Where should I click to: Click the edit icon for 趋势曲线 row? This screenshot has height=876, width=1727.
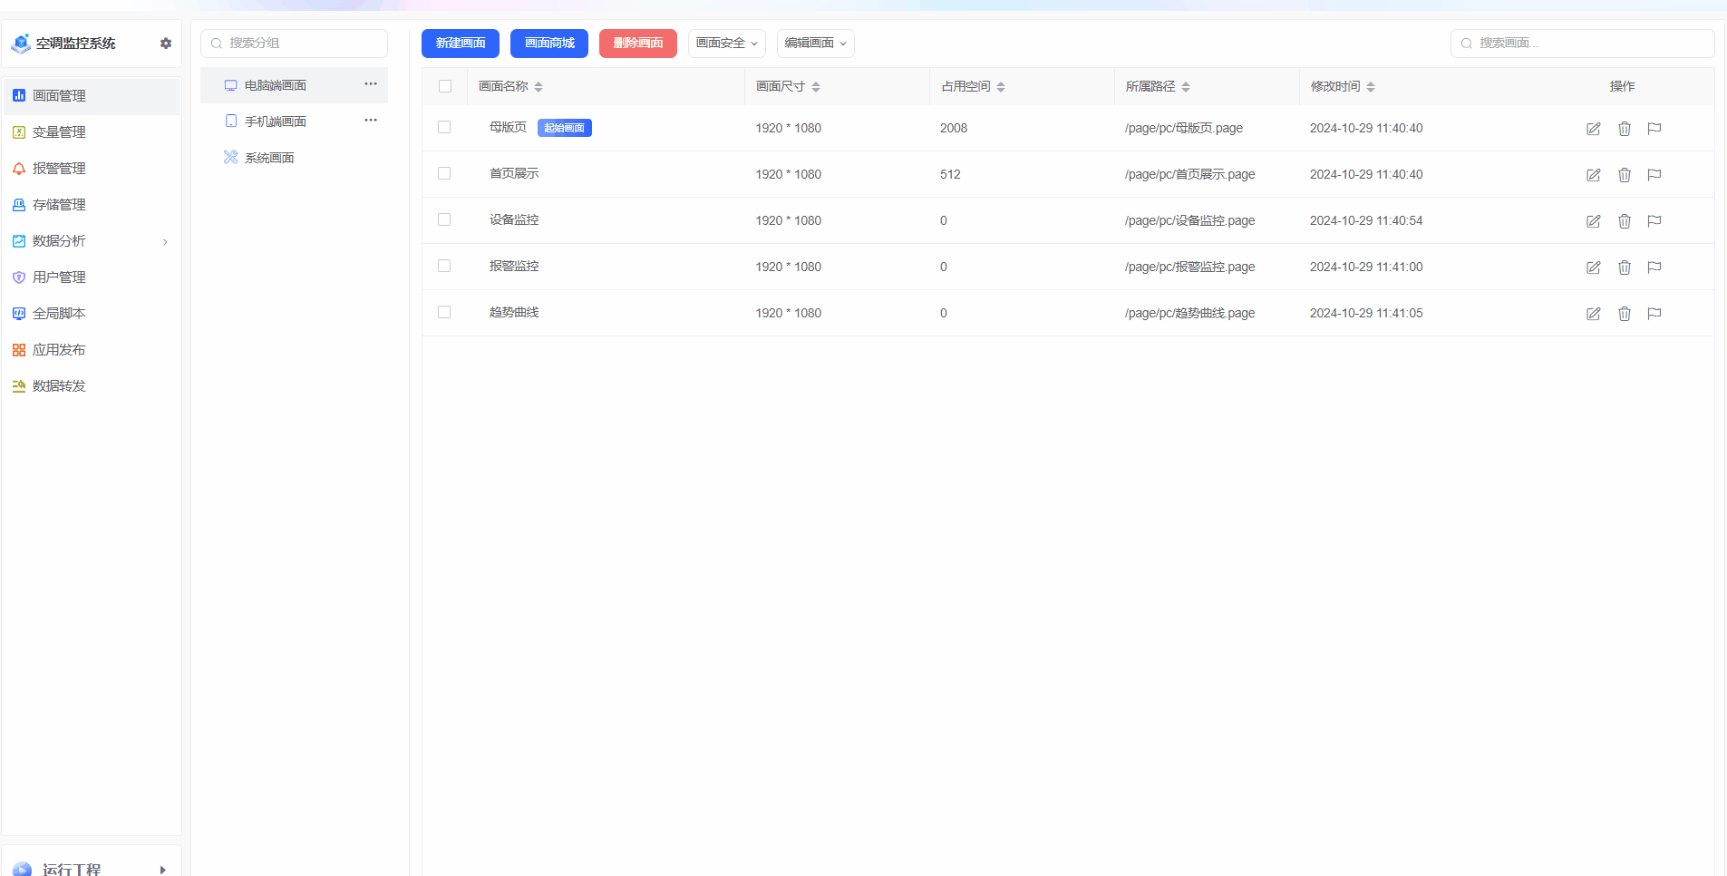tap(1593, 314)
